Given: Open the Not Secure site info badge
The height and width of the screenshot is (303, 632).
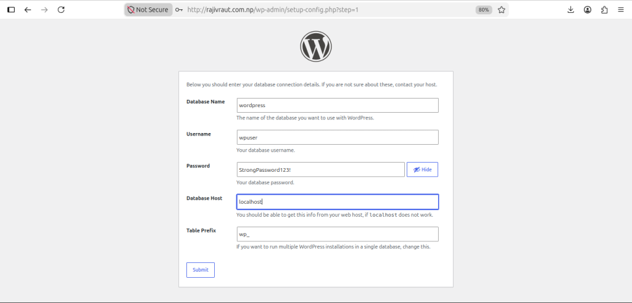Looking at the screenshot, I should 148,10.
